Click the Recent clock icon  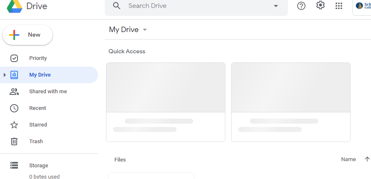14,108
